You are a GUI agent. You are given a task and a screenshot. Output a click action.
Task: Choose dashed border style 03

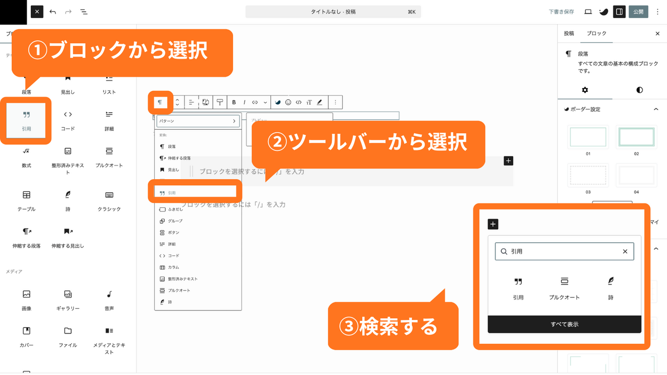pyautogui.click(x=588, y=175)
